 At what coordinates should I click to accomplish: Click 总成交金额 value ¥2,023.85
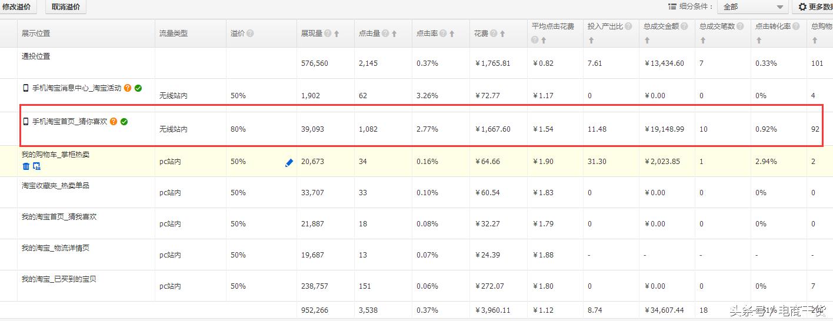click(662, 161)
